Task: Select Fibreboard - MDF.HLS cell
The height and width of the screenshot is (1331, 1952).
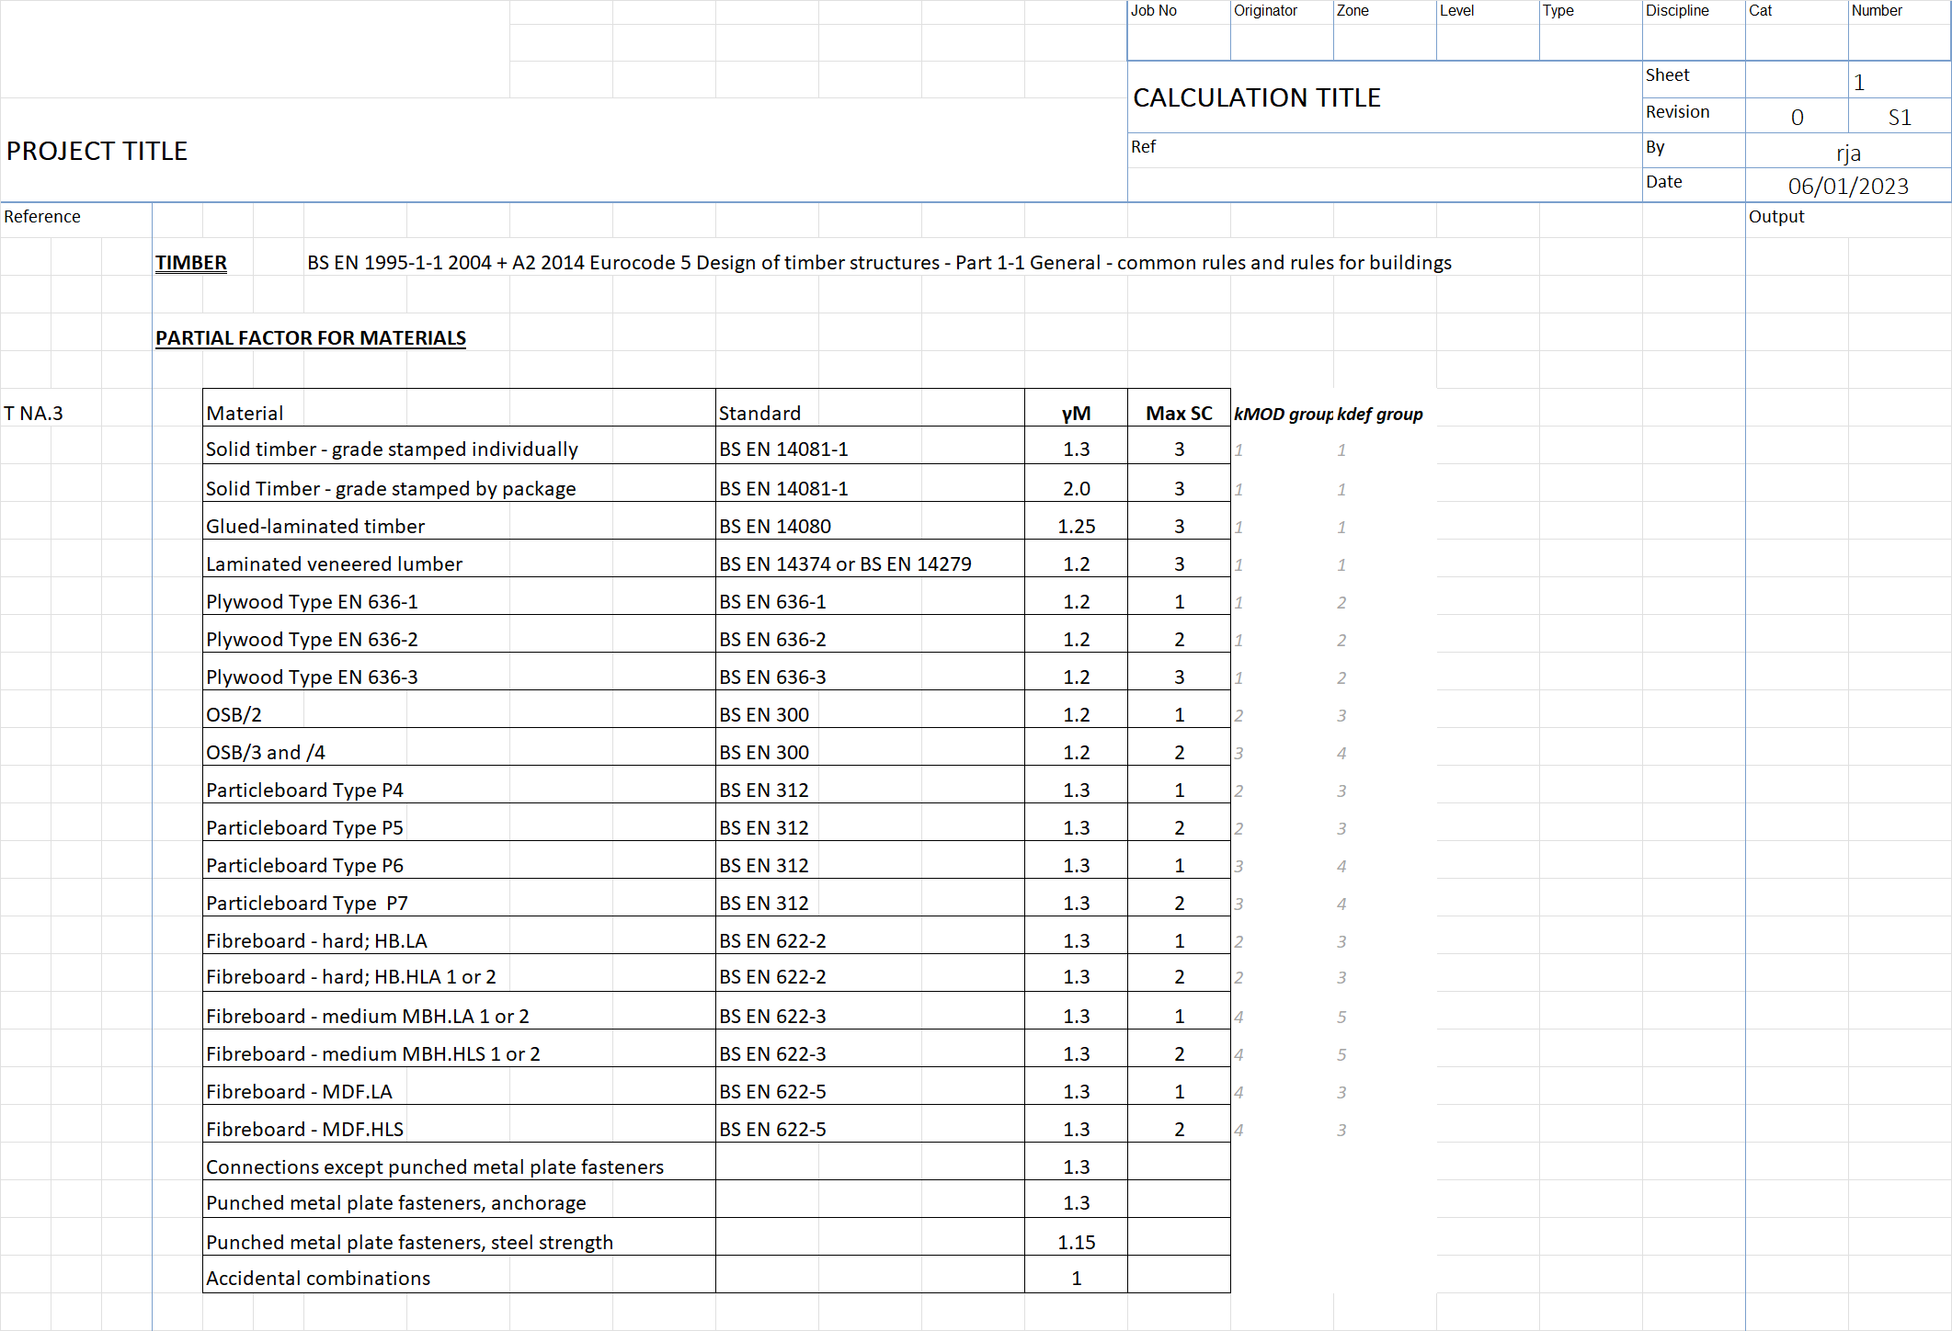Action: tap(459, 1124)
